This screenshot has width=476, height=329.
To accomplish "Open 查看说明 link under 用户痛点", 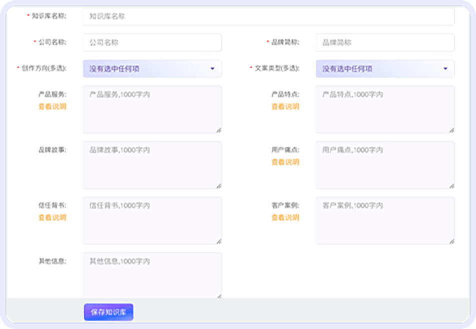I will point(285,162).
